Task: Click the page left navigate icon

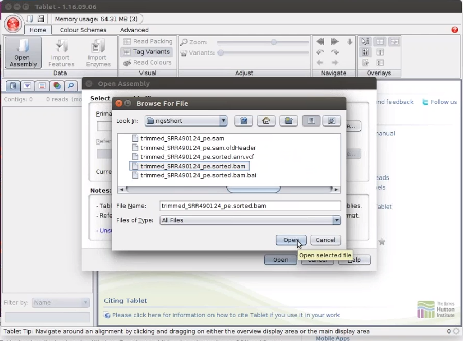Action: [x=320, y=42]
